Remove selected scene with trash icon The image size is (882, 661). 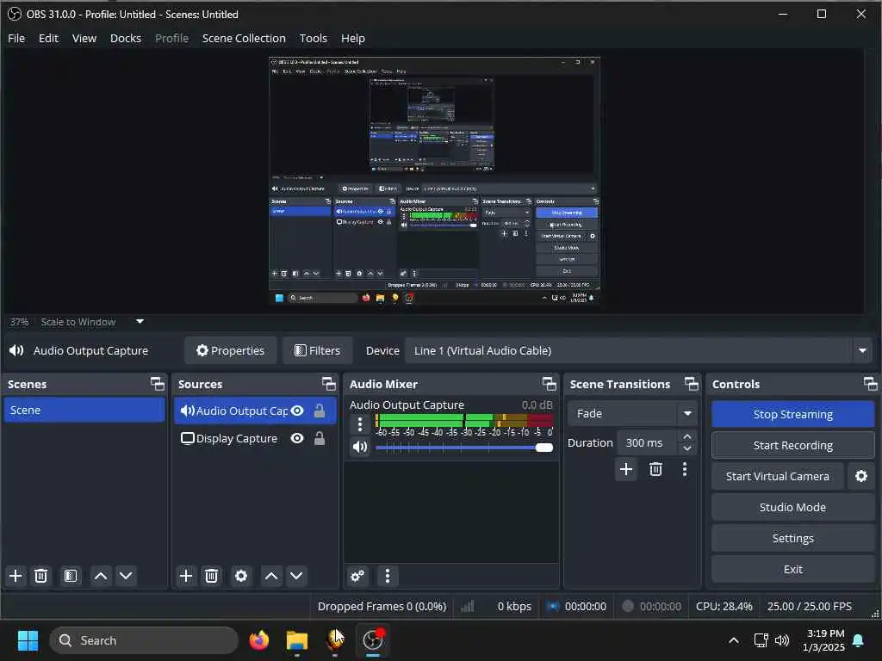point(41,576)
